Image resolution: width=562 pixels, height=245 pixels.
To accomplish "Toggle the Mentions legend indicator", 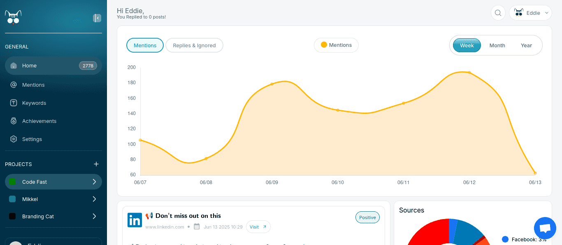I will click(x=325, y=45).
